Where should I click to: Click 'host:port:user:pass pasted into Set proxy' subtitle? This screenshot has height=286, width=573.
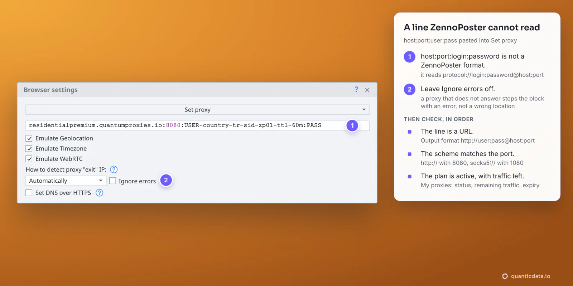click(x=460, y=40)
